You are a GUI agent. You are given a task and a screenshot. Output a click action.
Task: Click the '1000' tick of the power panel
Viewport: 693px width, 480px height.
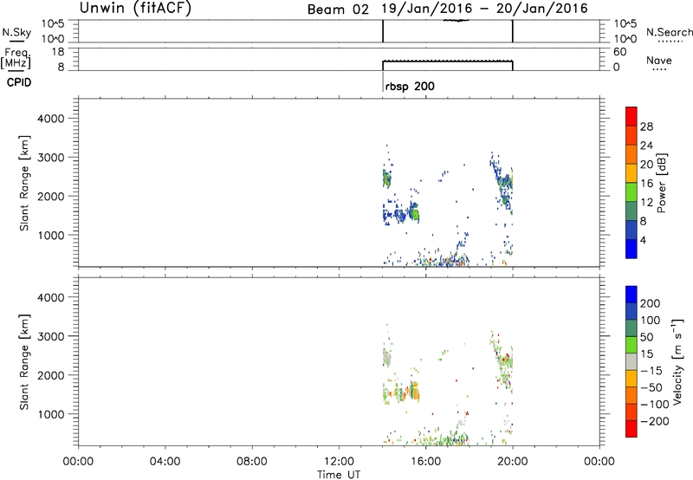(x=51, y=235)
